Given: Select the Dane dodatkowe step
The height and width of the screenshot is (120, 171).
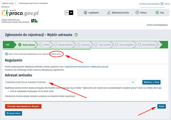Looking at the screenshot, I should pyautogui.click(x=147, y=45).
